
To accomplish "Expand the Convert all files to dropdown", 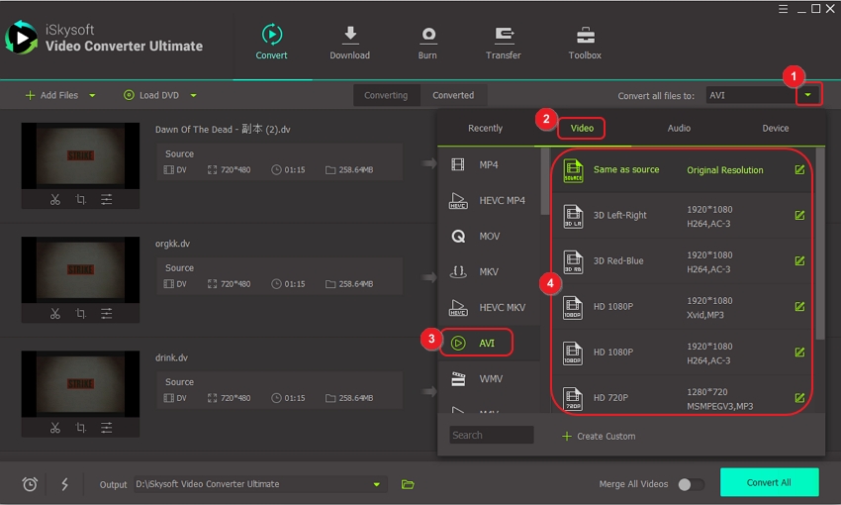I will (808, 95).
